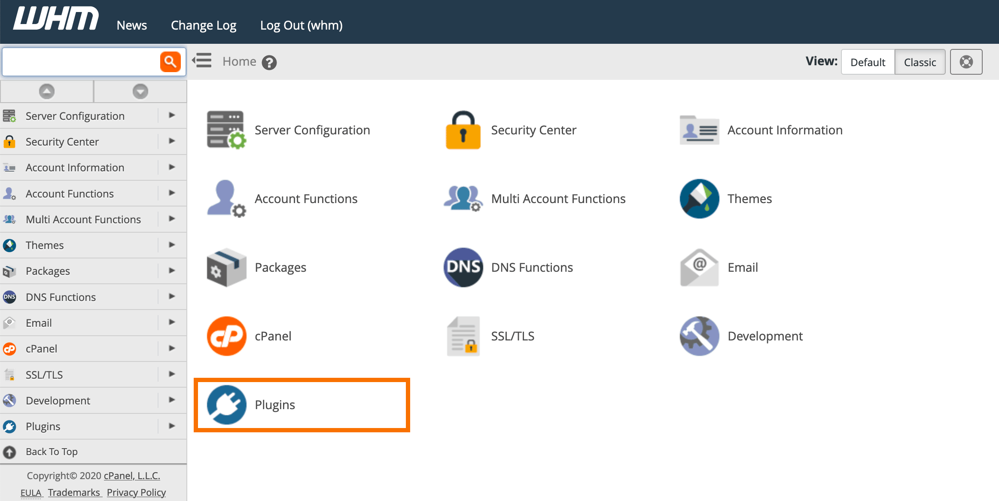Click the Security Center padlock icon
Image resolution: width=999 pixels, height=501 pixels.
[x=463, y=130]
